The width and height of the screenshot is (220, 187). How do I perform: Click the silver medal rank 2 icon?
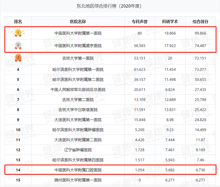18,46
